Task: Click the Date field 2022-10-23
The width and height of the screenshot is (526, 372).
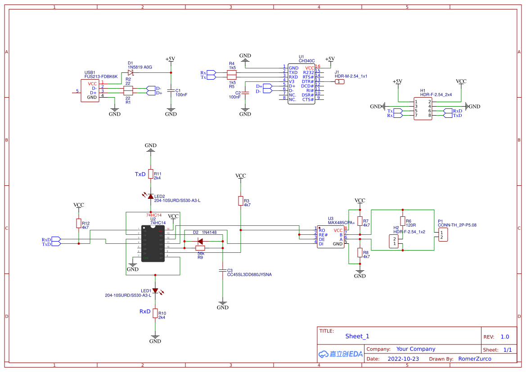Action: coord(403,359)
